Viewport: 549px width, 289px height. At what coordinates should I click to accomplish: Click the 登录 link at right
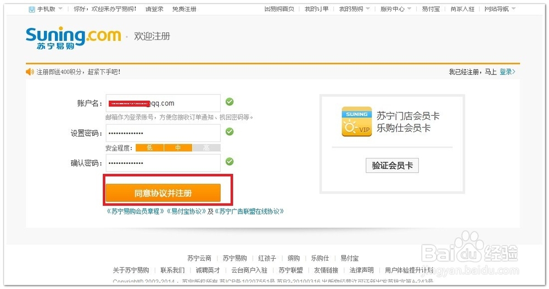tap(507, 72)
